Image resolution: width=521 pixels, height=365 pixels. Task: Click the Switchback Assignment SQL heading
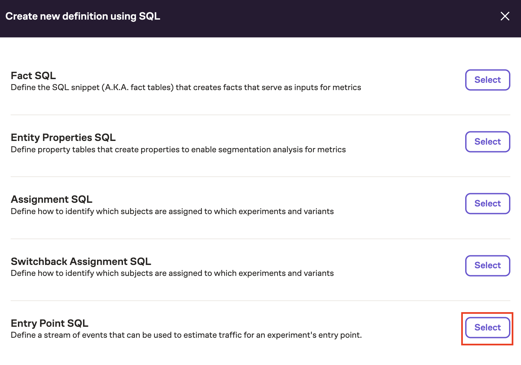click(81, 261)
